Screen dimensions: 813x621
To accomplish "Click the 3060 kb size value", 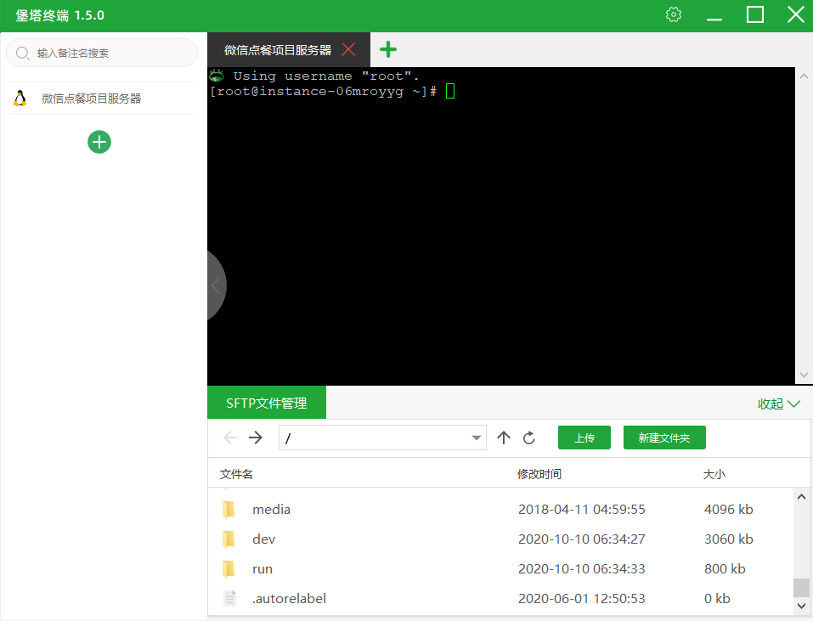I will [x=729, y=539].
